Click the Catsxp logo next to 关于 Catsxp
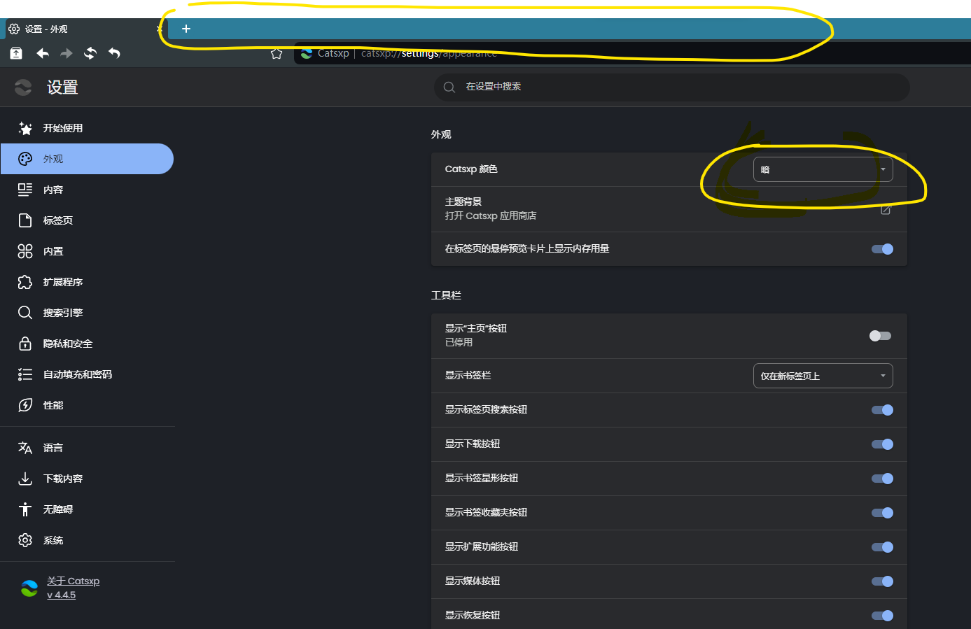Image resolution: width=971 pixels, height=629 pixels. [29, 588]
